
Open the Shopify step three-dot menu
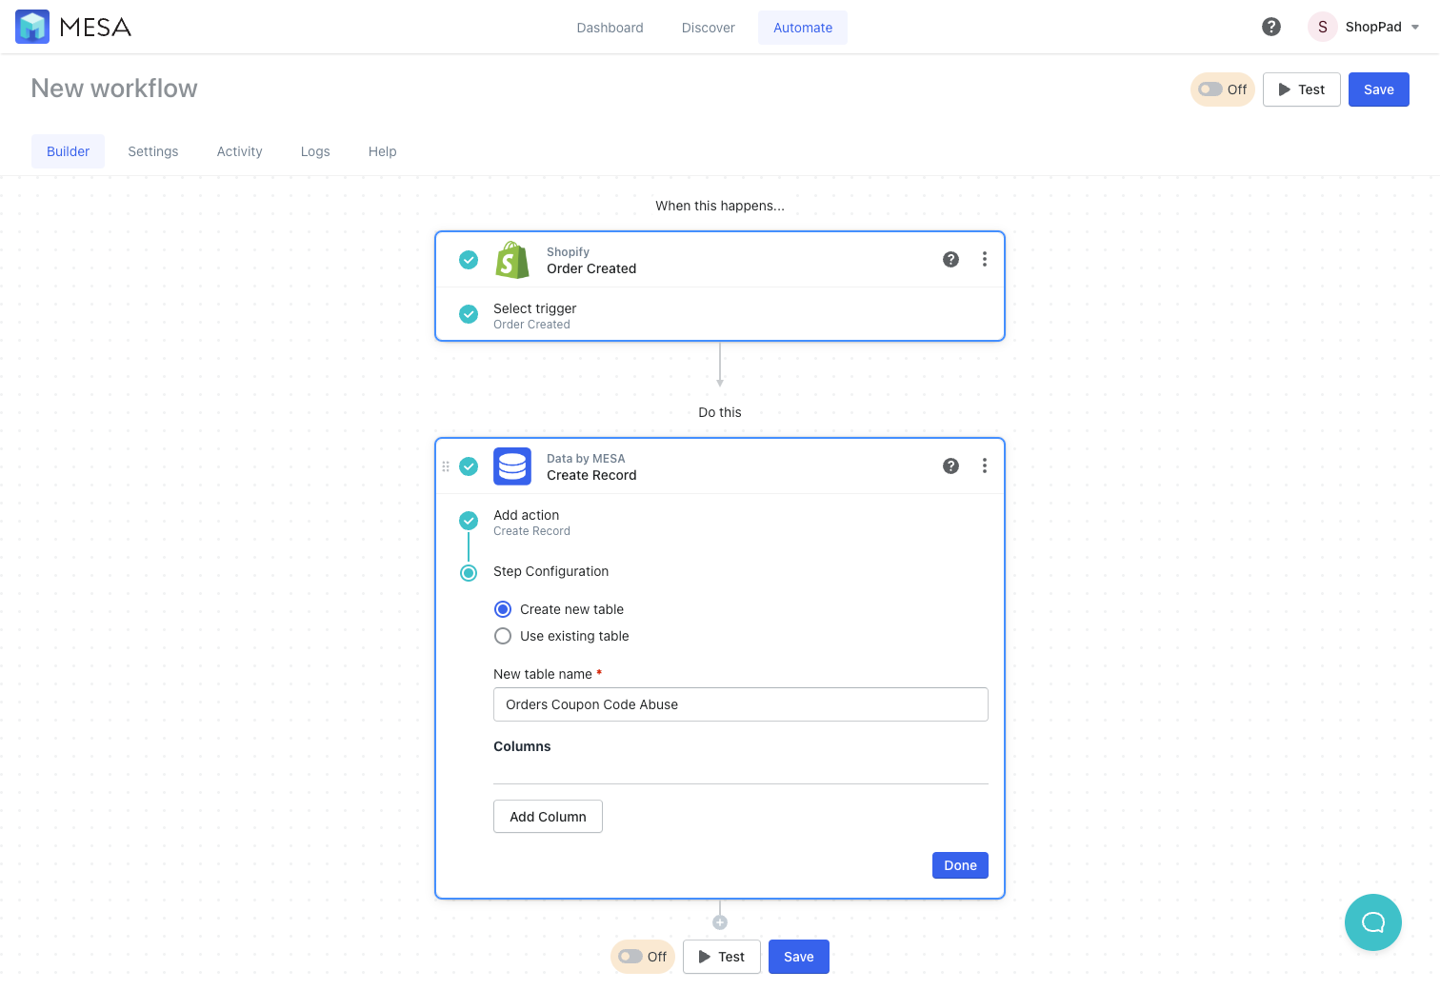(x=985, y=259)
